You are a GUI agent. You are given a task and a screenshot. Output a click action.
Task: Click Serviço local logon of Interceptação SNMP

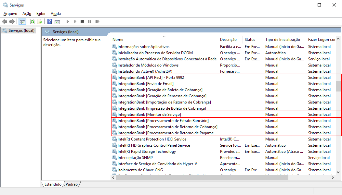(x=319, y=158)
